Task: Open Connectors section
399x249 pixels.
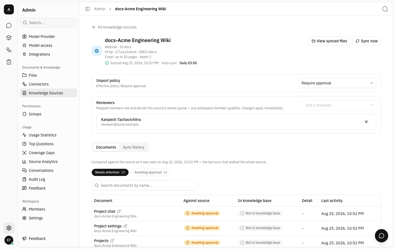Action: [x=48, y=84]
